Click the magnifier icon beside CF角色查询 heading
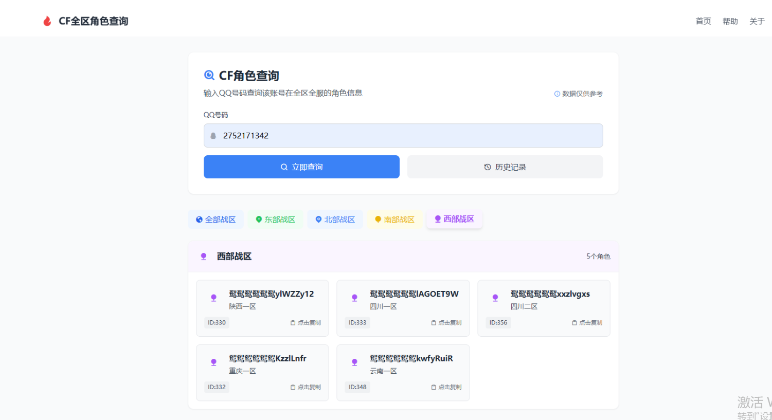772x420 pixels. pos(209,76)
